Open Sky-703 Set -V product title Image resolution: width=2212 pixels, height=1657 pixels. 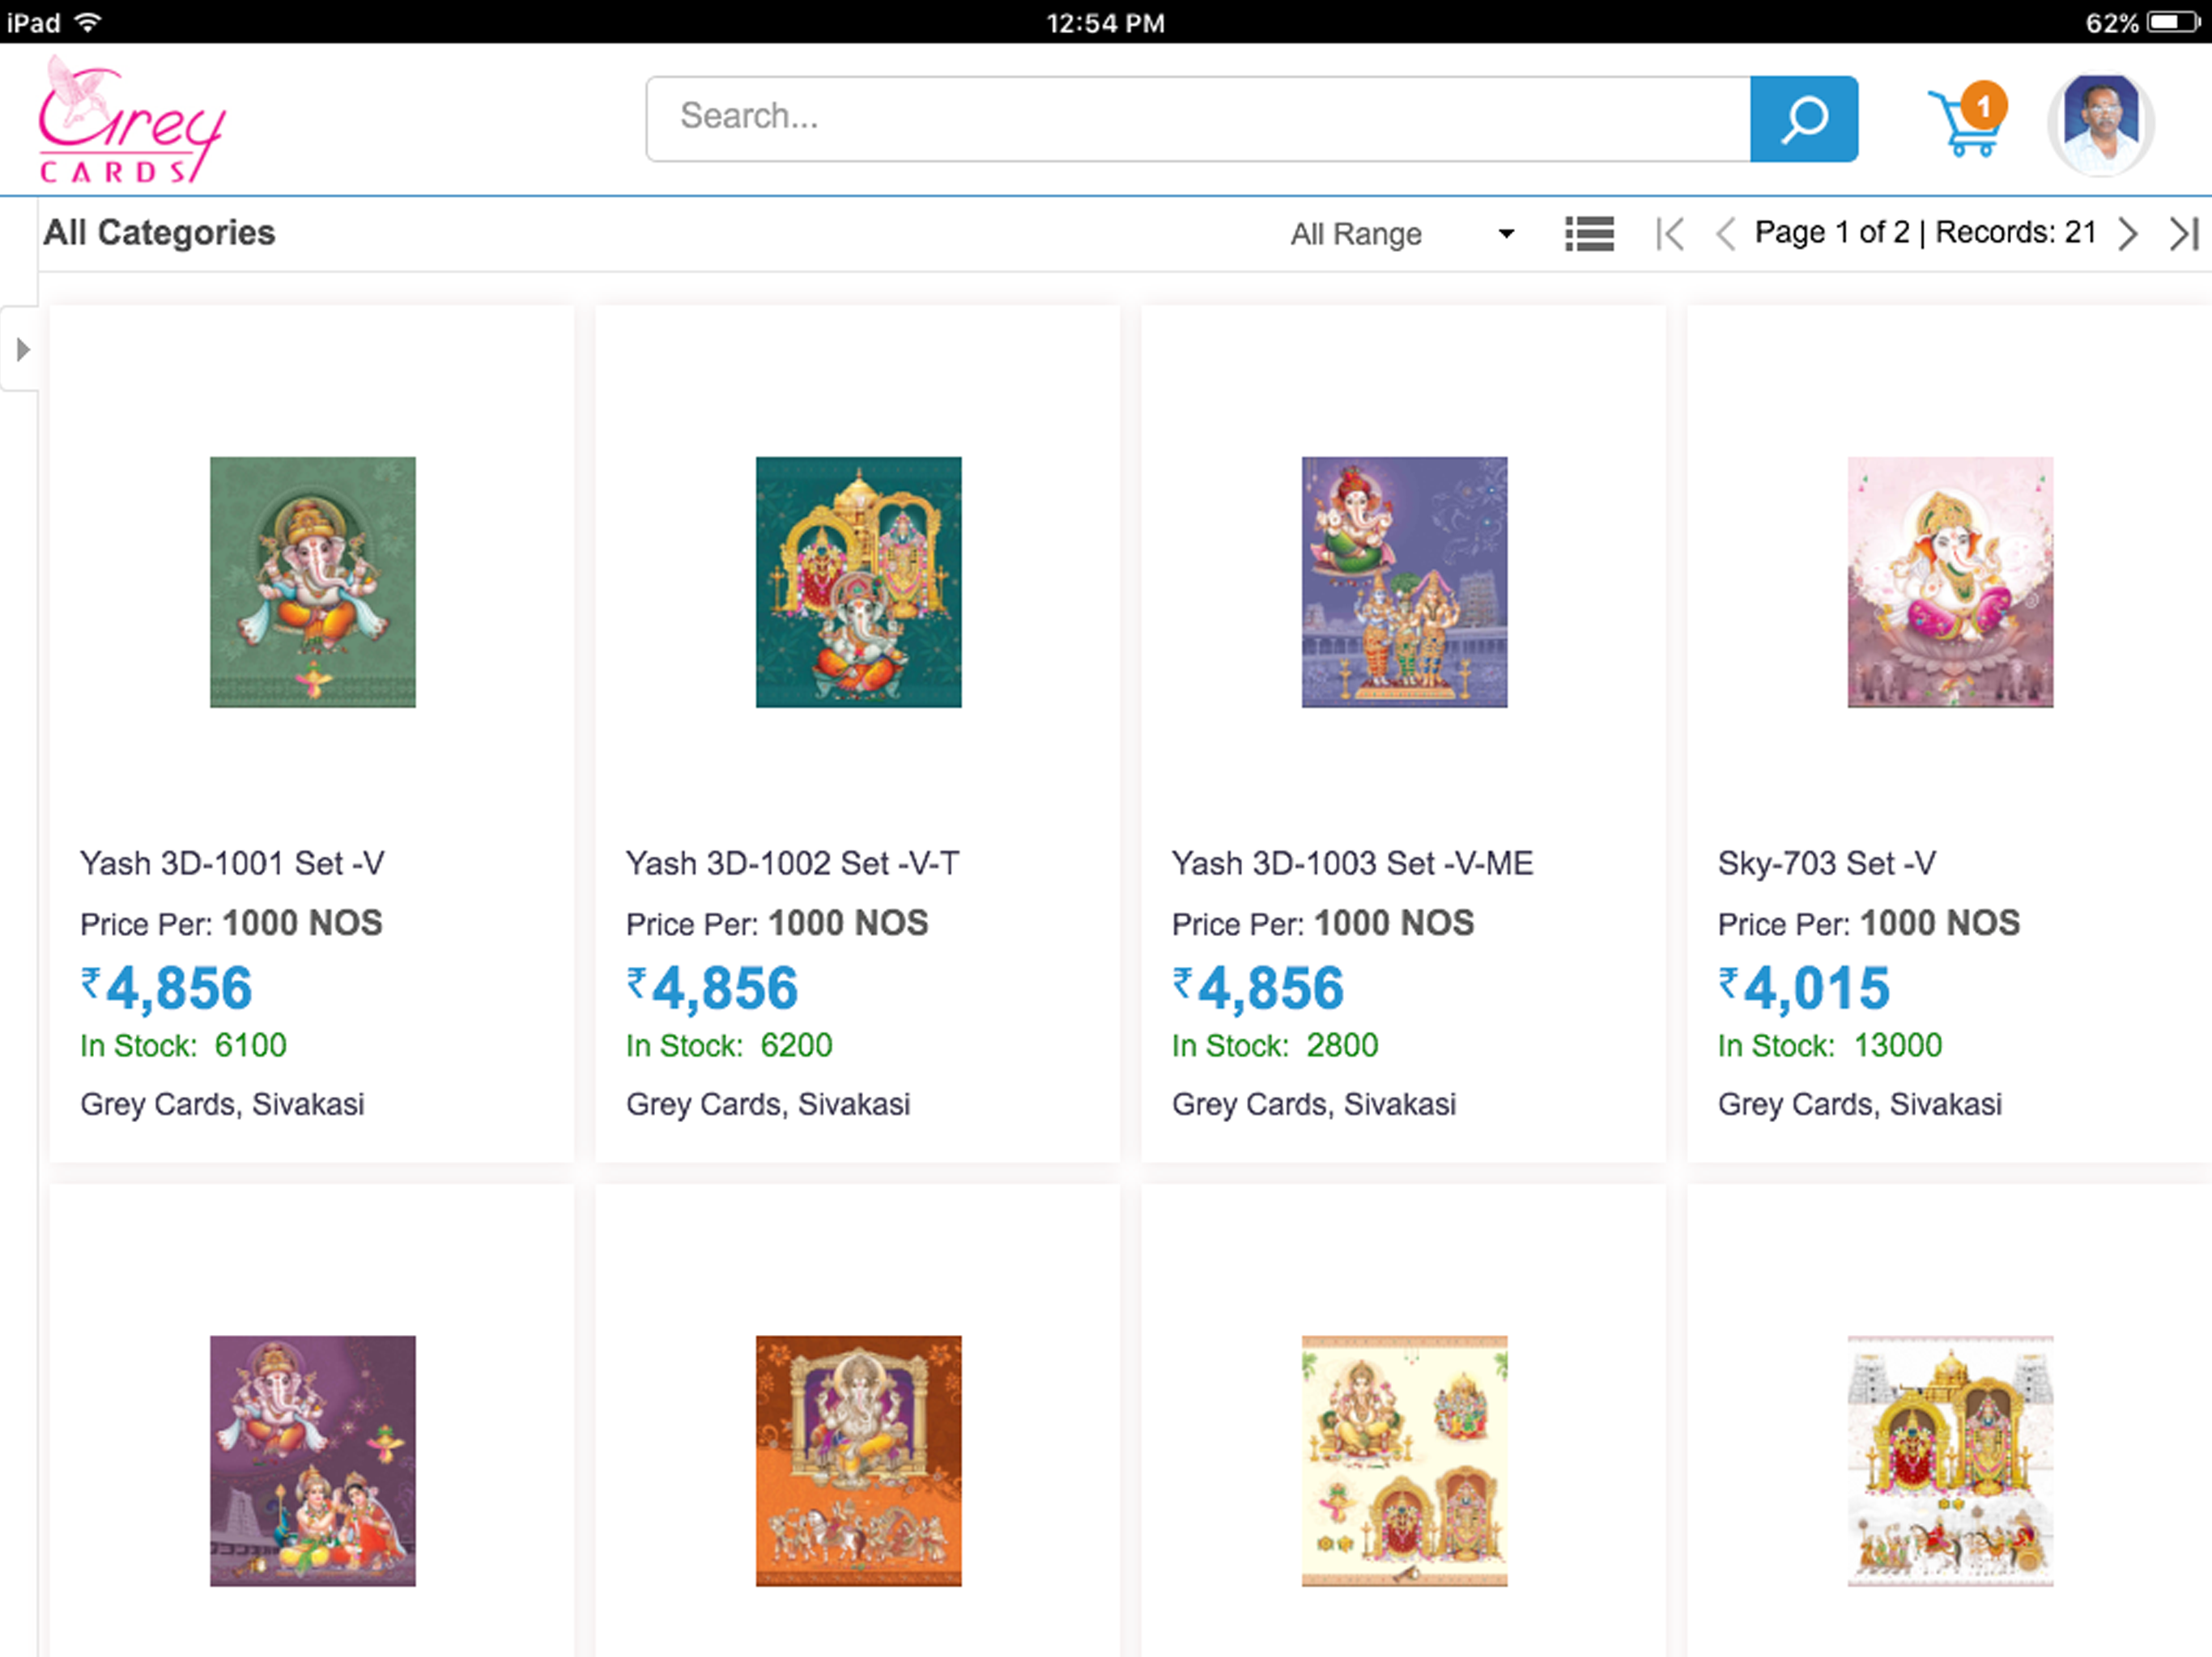[x=1826, y=862]
